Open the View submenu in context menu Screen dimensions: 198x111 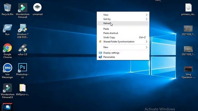pyautogui.click(x=123, y=15)
